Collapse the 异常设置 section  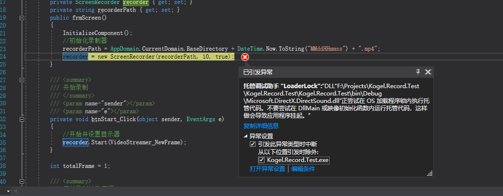tap(246, 136)
